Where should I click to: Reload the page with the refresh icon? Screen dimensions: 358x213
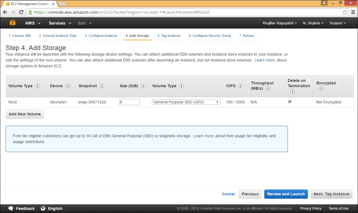coord(21,12)
